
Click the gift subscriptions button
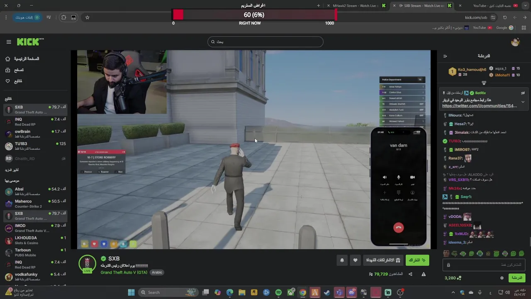[383, 260]
